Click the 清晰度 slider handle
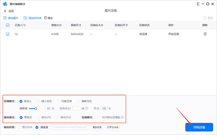The width and height of the screenshot is (217, 135). (36, 109)
